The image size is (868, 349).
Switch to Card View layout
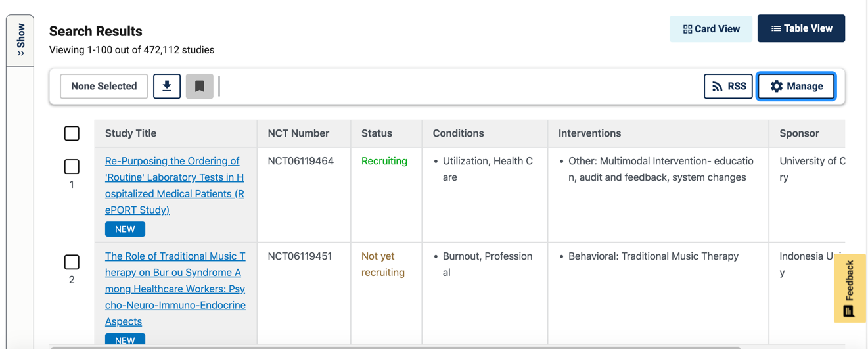click(x=711, y=29)
